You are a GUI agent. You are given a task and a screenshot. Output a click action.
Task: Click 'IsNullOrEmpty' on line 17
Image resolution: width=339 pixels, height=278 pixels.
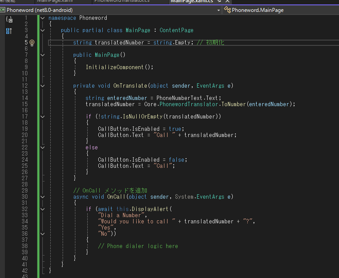click(142, 117)
